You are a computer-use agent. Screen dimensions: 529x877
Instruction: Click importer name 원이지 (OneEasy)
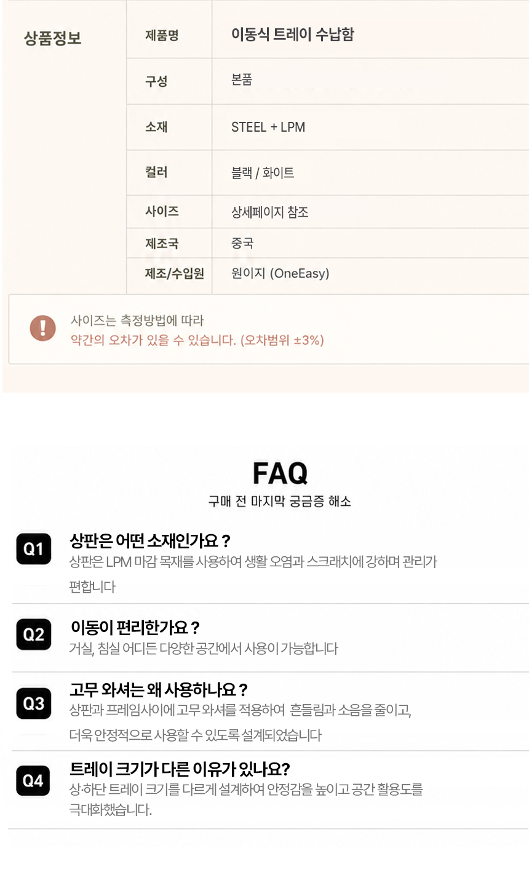click(280, 273)
